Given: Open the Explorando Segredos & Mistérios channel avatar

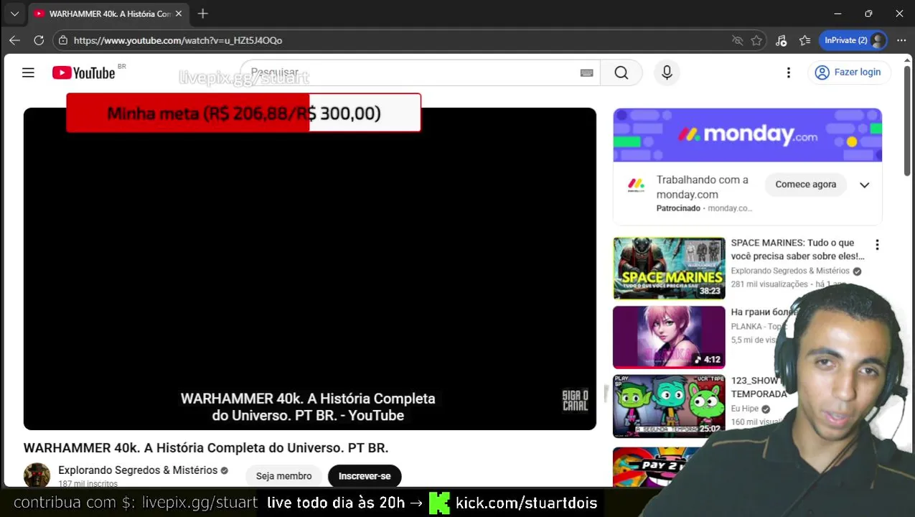Looking at the screenshot, I should [37, 475].
